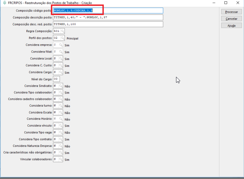Click the Nível do Cargo input box
Viewport: 244px width, 179px height.
[56, 79]
